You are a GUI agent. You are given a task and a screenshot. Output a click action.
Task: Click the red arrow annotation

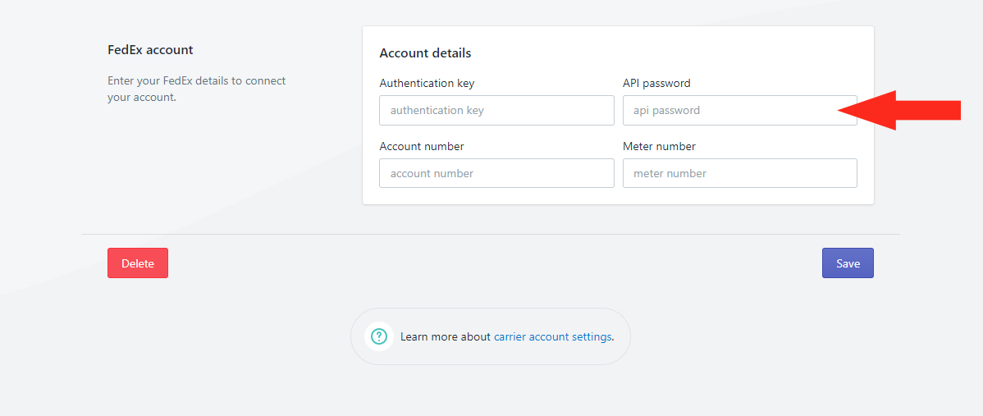(x=899, y=110)
